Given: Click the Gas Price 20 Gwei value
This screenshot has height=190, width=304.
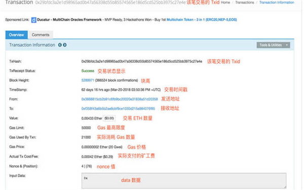Looking at the screenshot, I should [102, 147].
